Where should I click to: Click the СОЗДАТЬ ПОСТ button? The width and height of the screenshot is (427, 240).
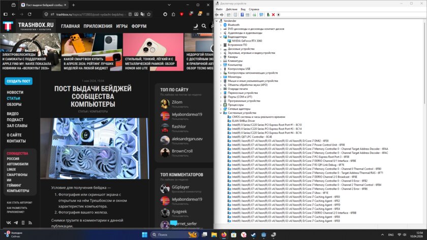[x=18, y=81]
